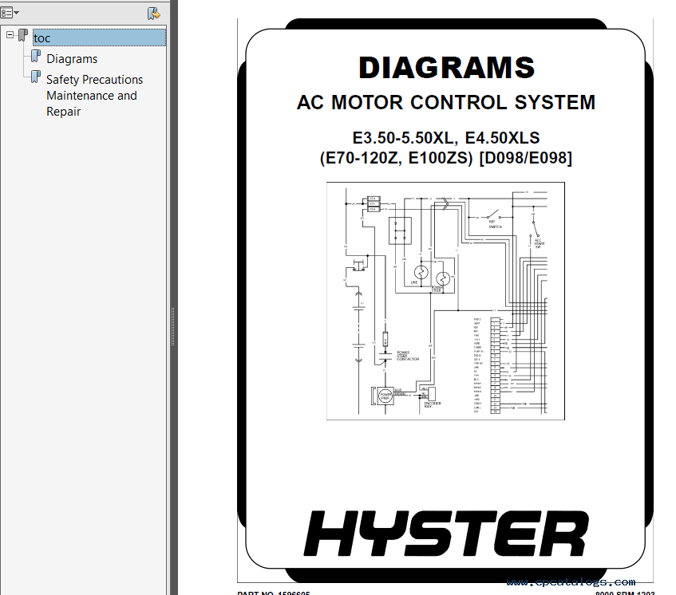676x595 pixels.
Task: Click the E3.50-5.50XL, E4.50XLS model text
Action: [x=446, y=138]
